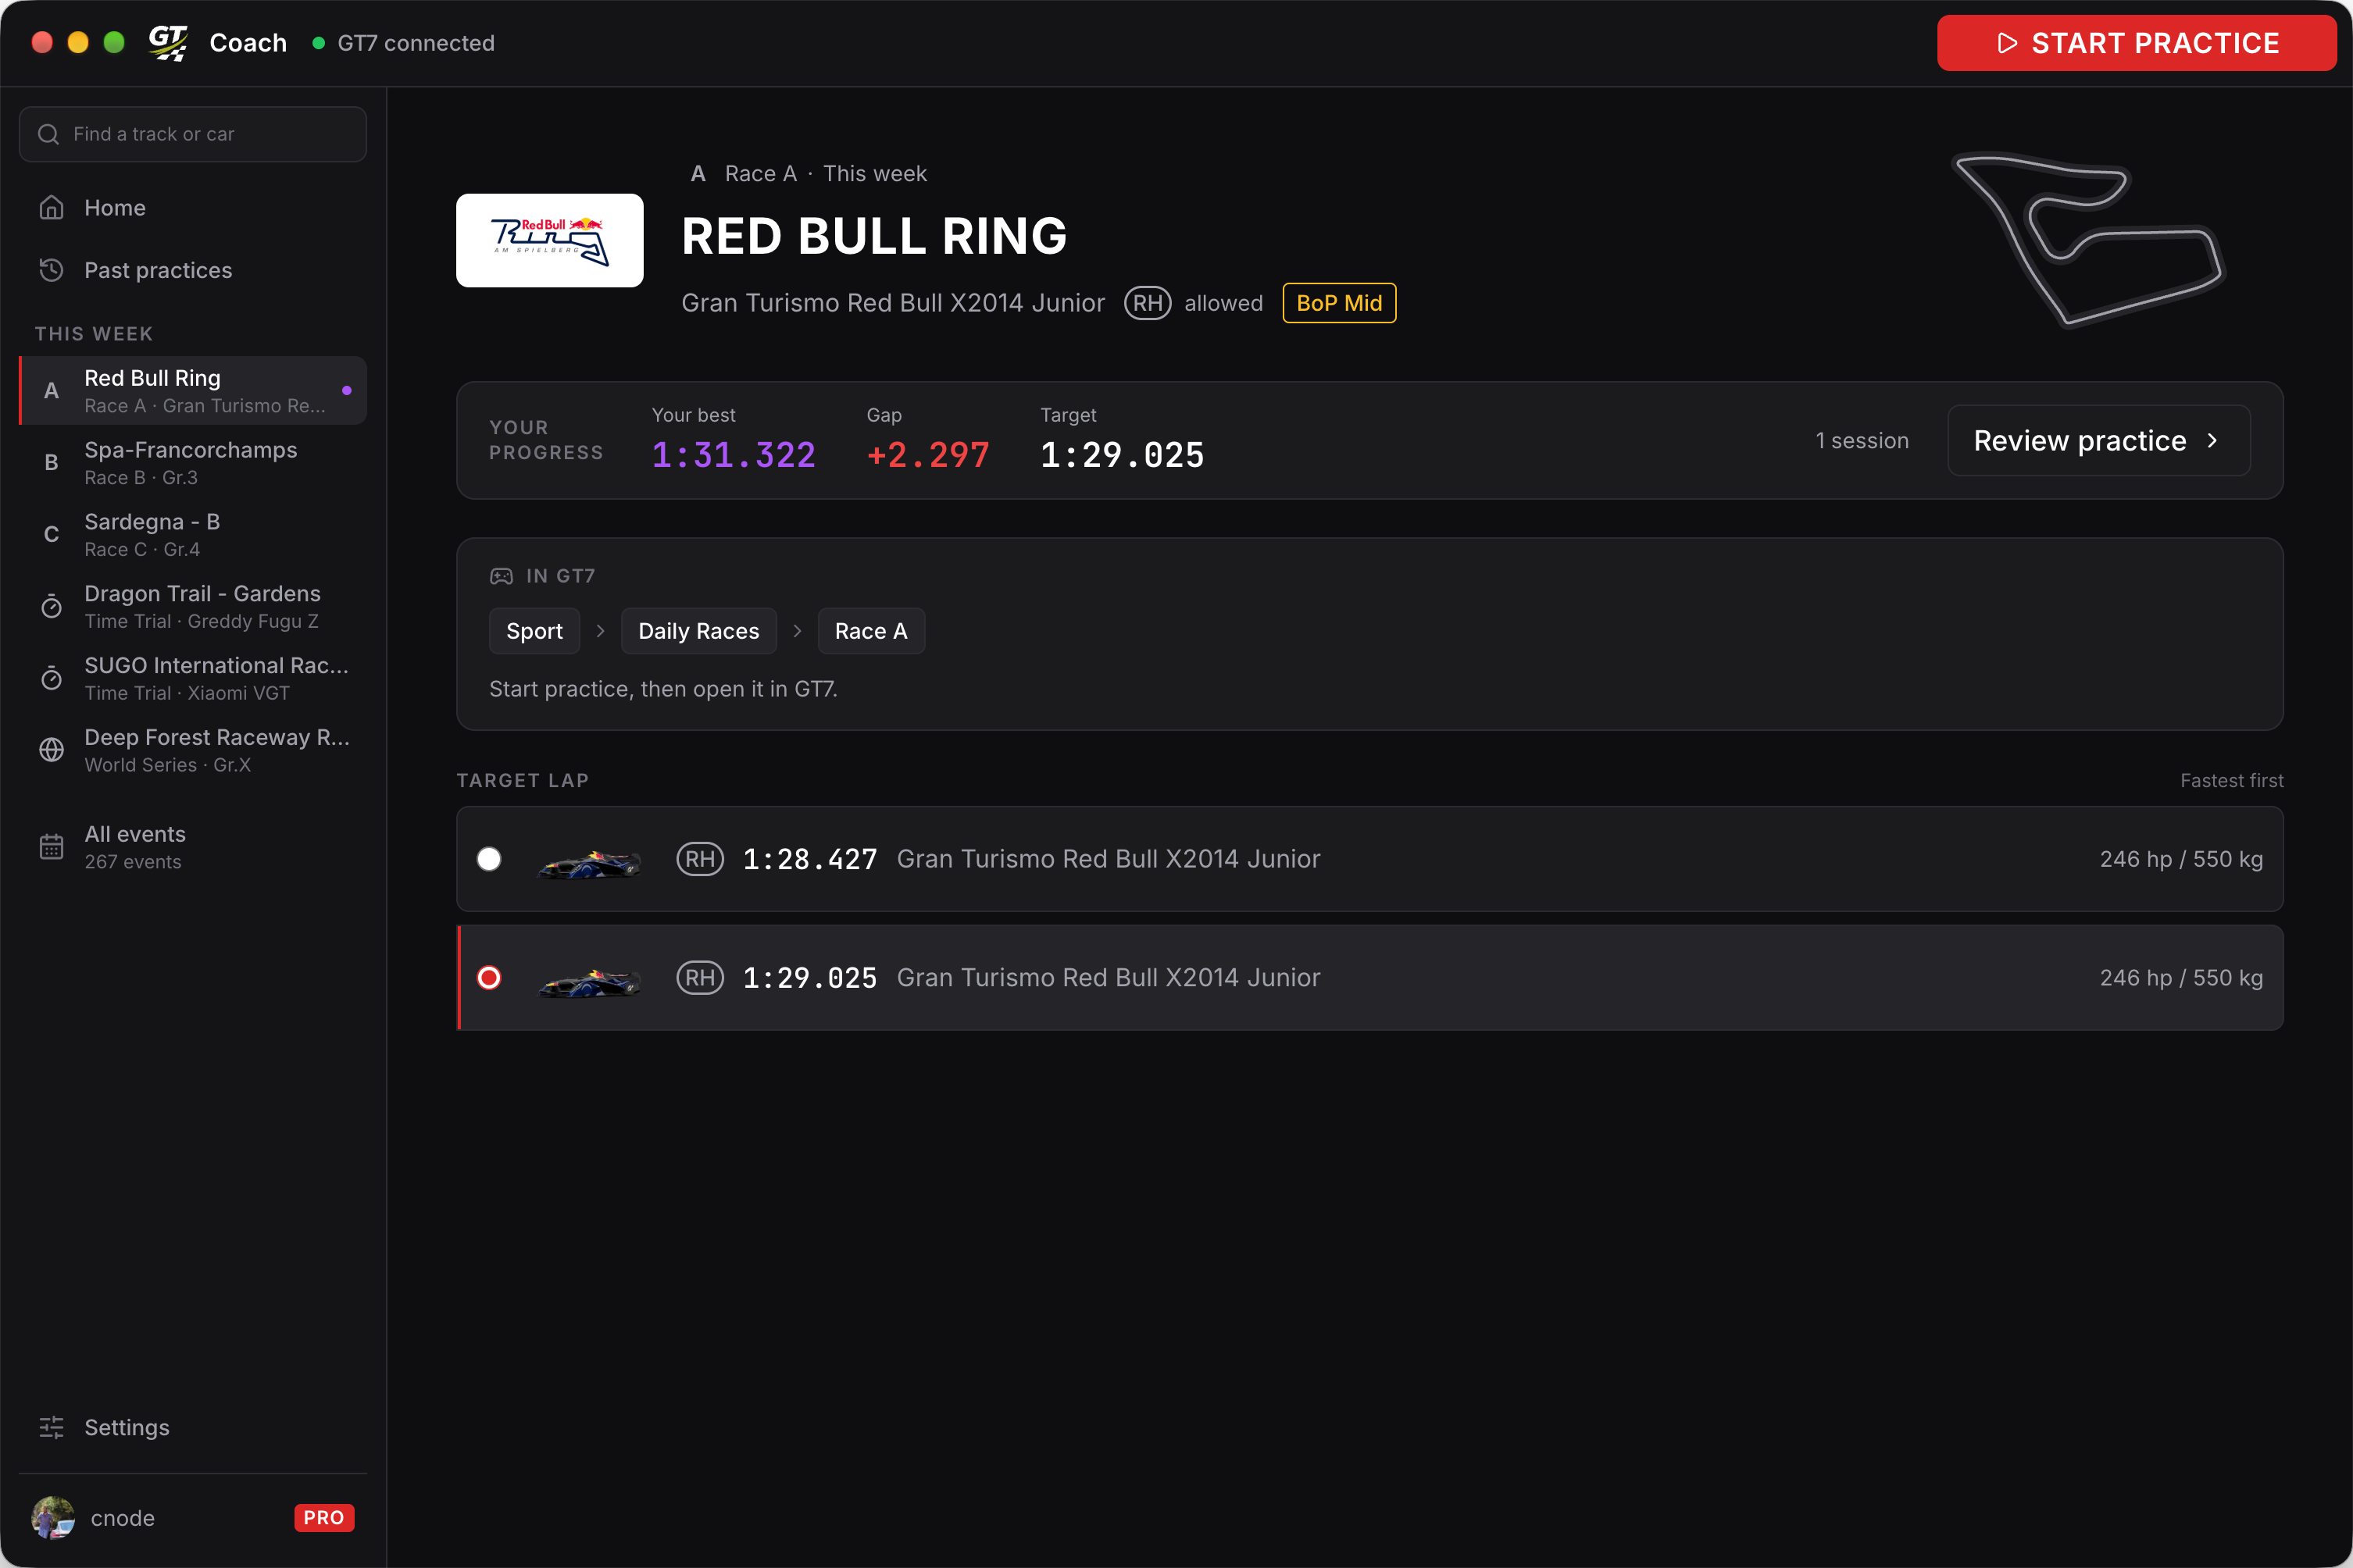Select Sardegna - B Race C in the sidebar

tap(193, 534)
